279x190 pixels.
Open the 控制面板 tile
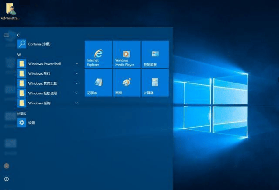(155, 54)
